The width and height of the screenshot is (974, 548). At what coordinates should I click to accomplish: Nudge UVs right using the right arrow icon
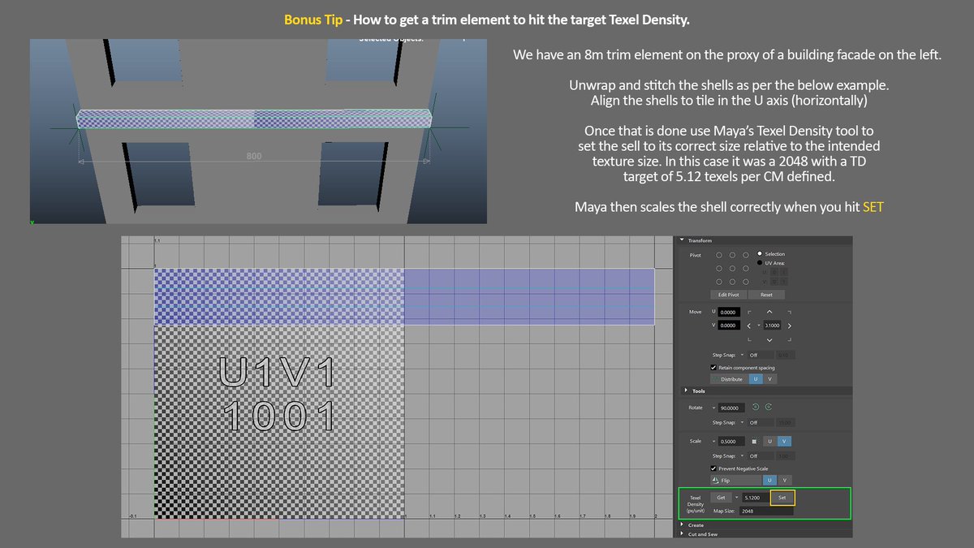pyautogui.click(x=789, y=326)
